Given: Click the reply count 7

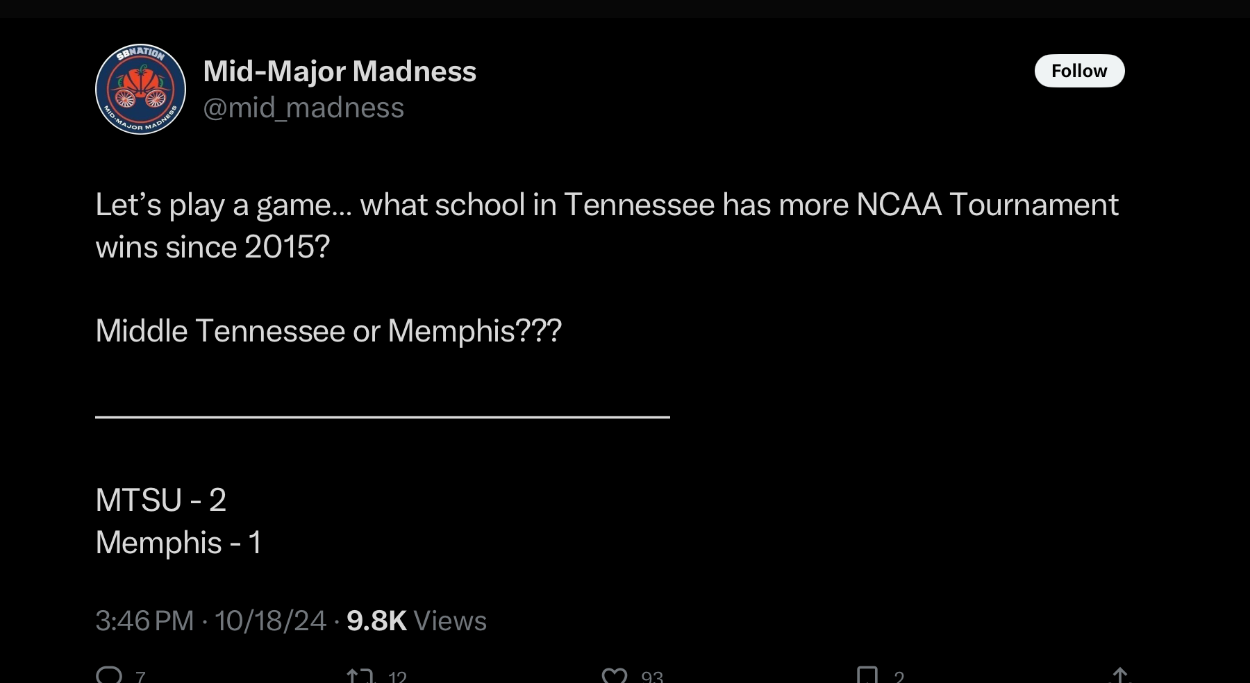Looking at the screenshot, I should (140, 677).
